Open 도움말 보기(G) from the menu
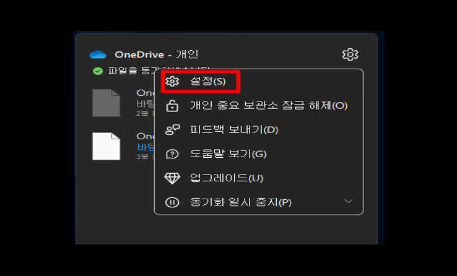457x276 pixels. pos(258,153)
